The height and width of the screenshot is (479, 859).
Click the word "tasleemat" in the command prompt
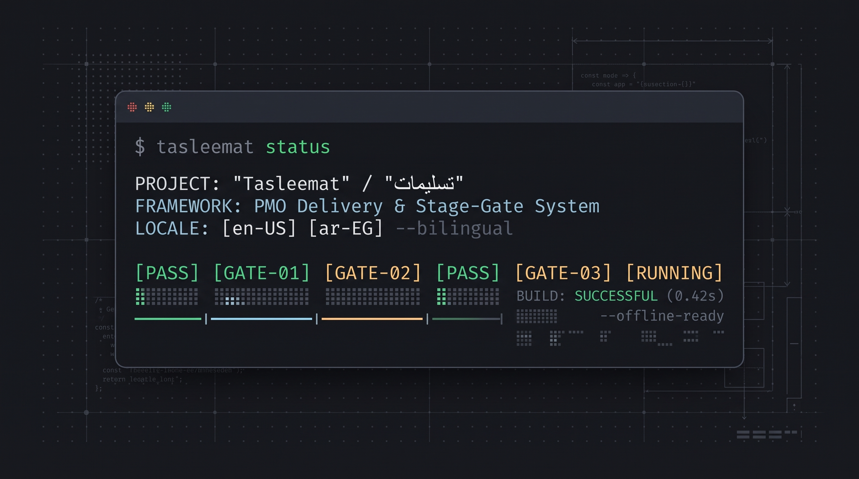point(205,147)
